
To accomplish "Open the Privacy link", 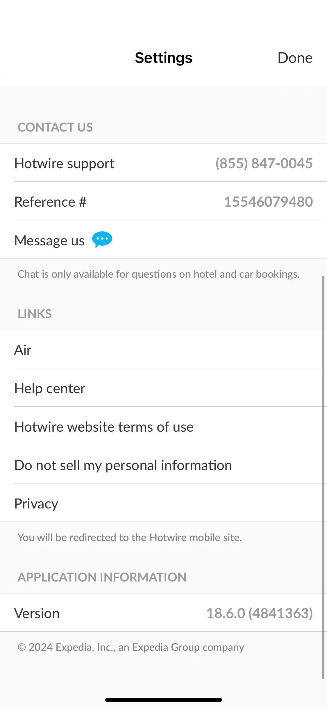I will pyautogui.click(x=163, y=503).
